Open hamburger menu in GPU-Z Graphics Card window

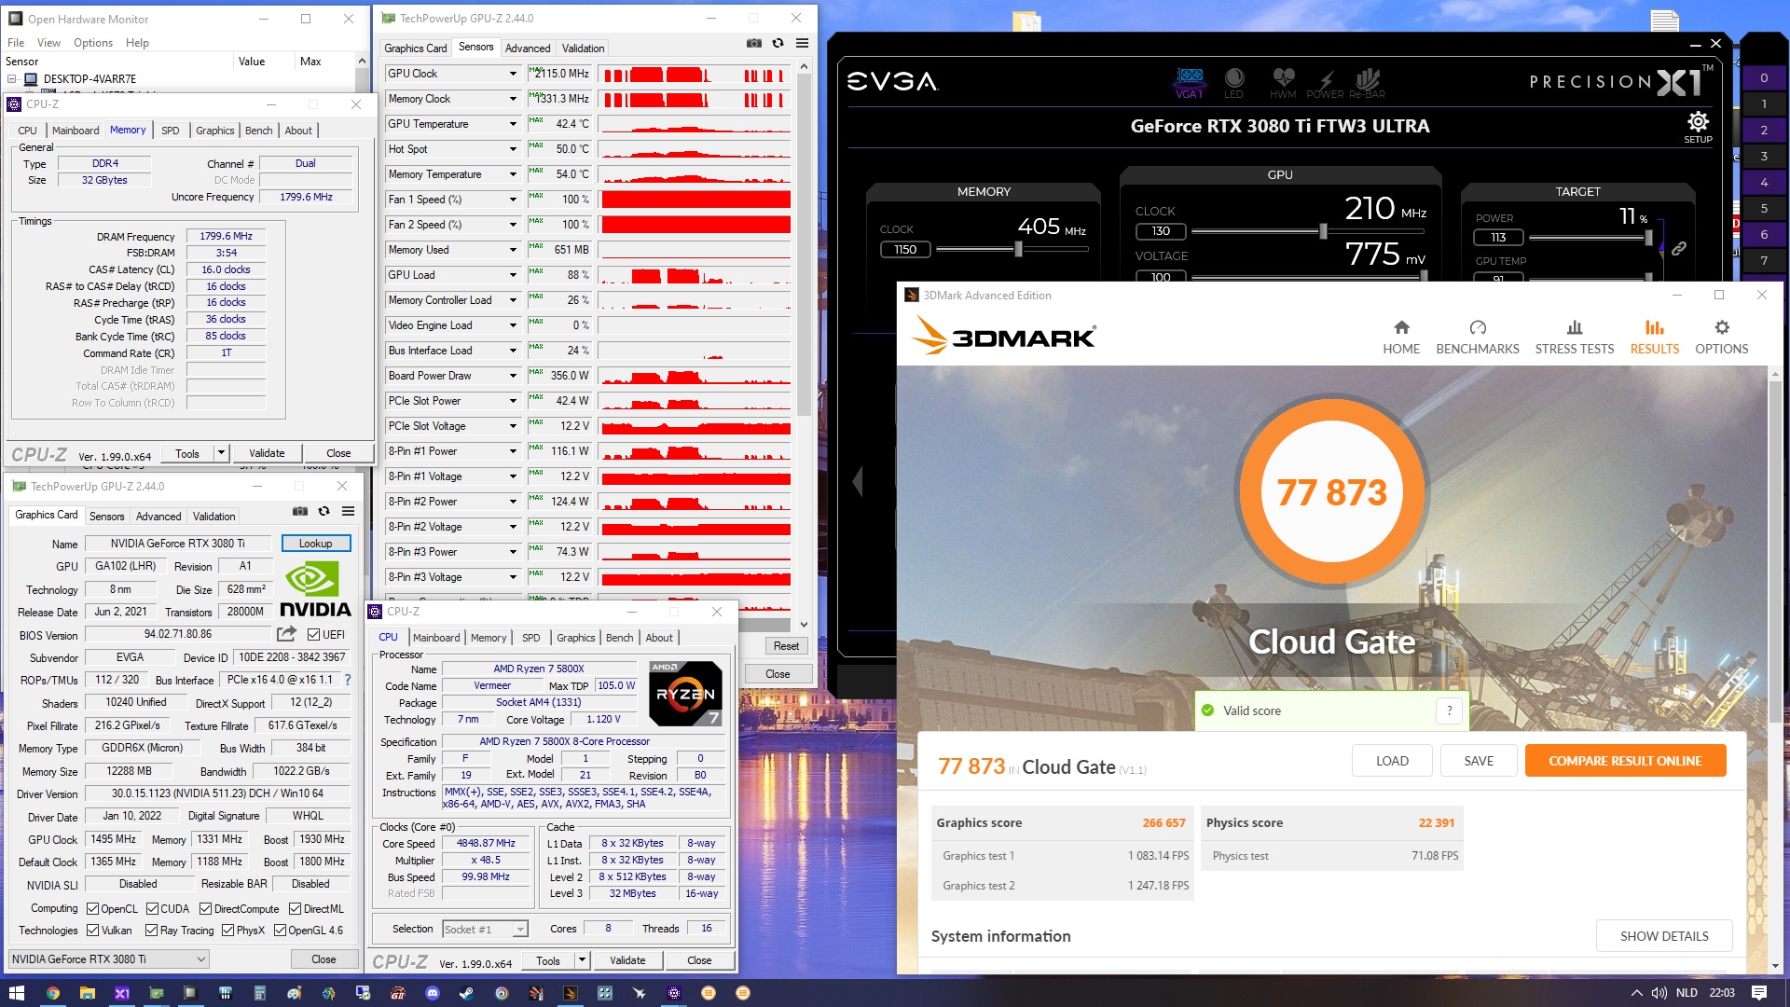click(348, 511)
